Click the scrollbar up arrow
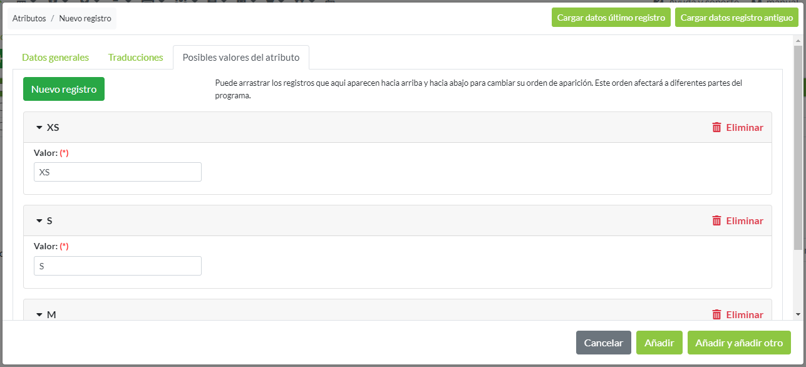Viewport: 806px width, 367px height. (797, 40)
